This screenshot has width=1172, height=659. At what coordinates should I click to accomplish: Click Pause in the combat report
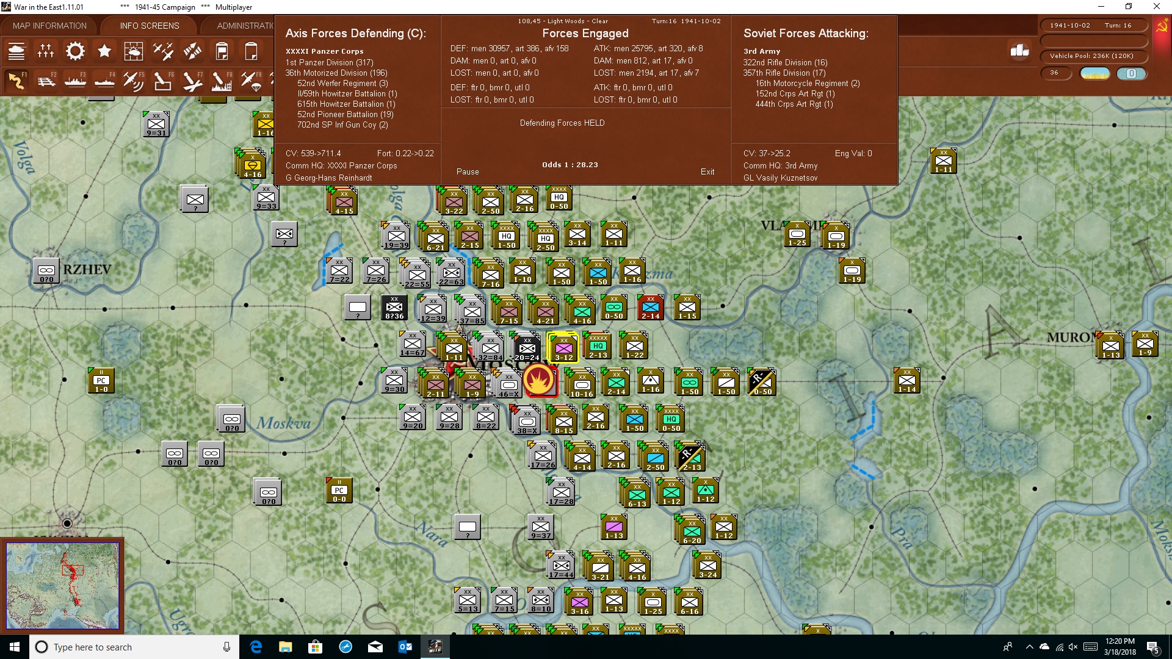[x=468, y=172]
